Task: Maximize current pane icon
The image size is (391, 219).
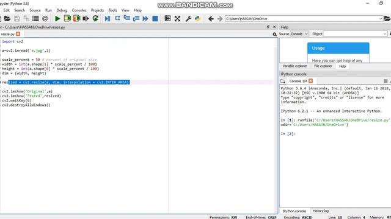Action: pyautogui.click(x=167, y=19)
